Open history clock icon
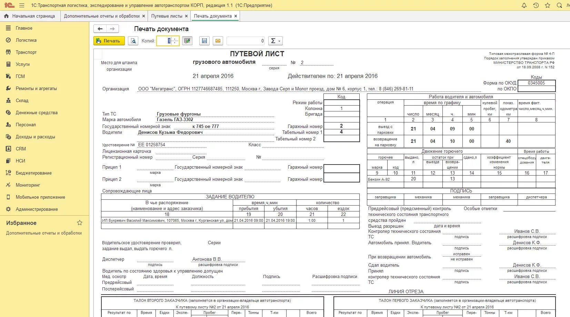This screenshot has width=570, height=317. click(536, 6)
